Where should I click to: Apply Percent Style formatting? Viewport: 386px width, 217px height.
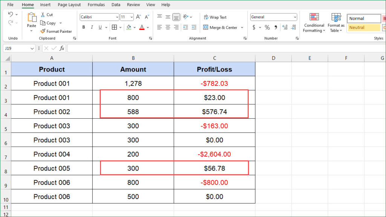tap(267, 27)
